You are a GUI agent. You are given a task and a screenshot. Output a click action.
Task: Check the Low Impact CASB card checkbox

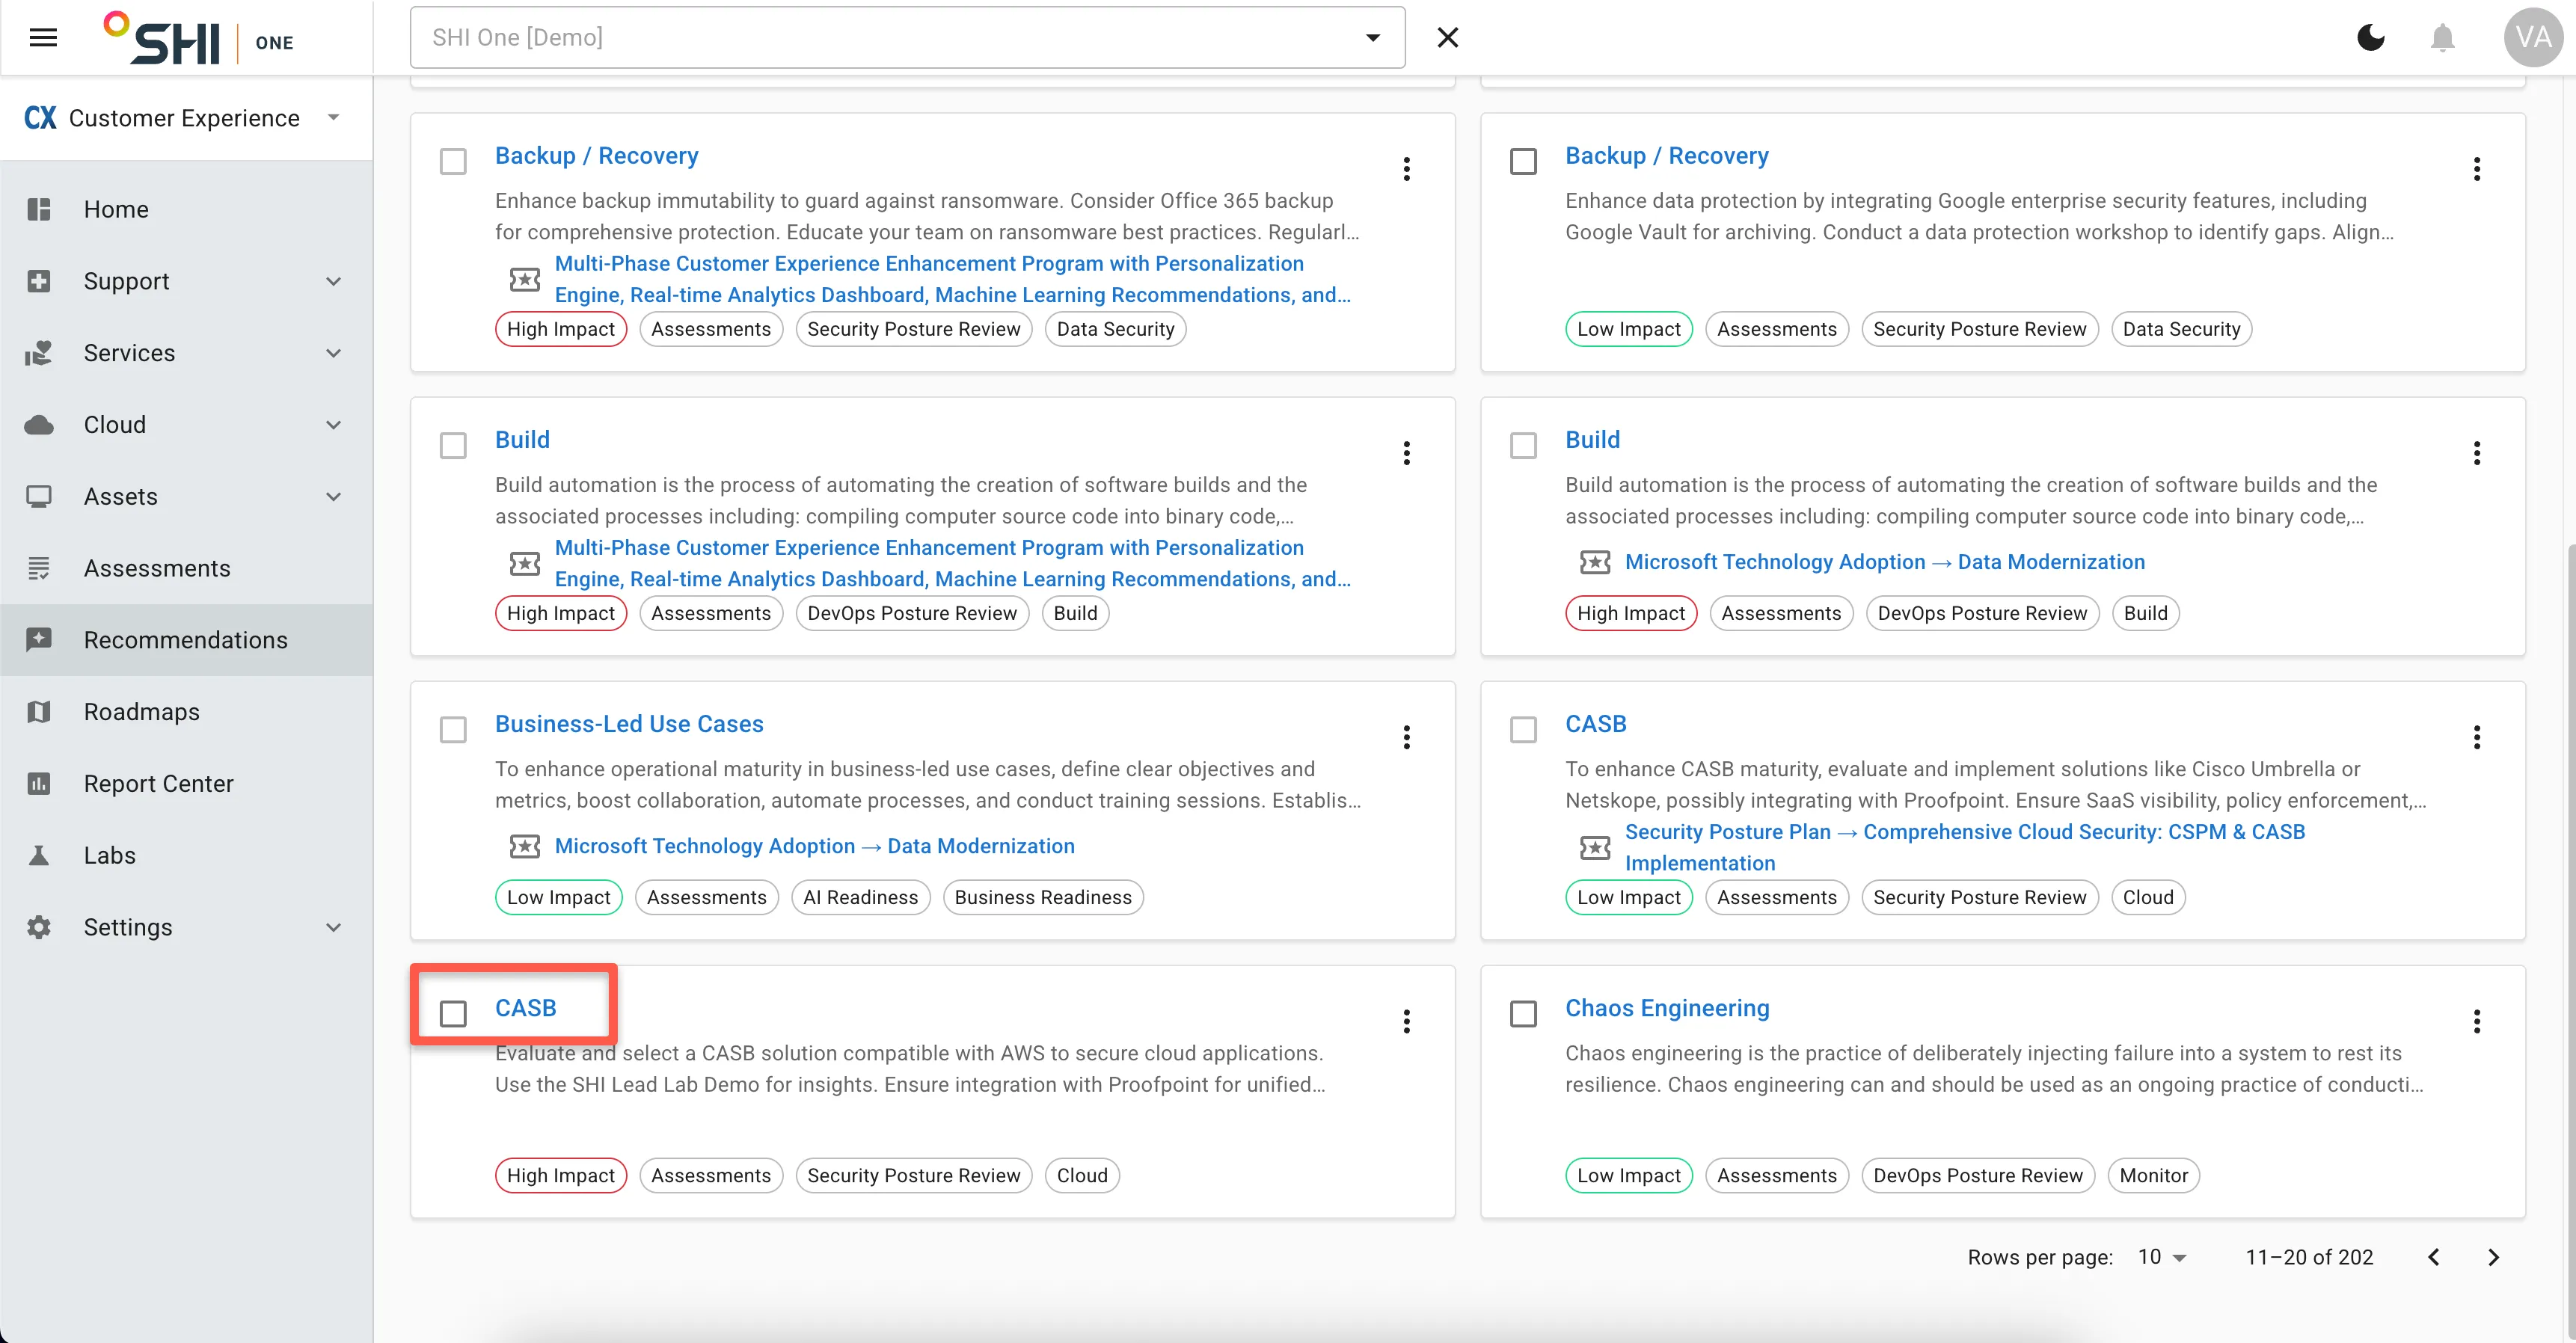click(1523, 729)
